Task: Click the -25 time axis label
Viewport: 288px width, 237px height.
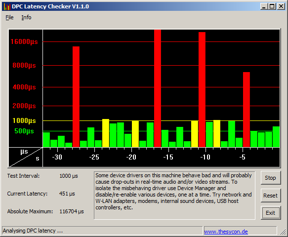Action: coord(94,157)
